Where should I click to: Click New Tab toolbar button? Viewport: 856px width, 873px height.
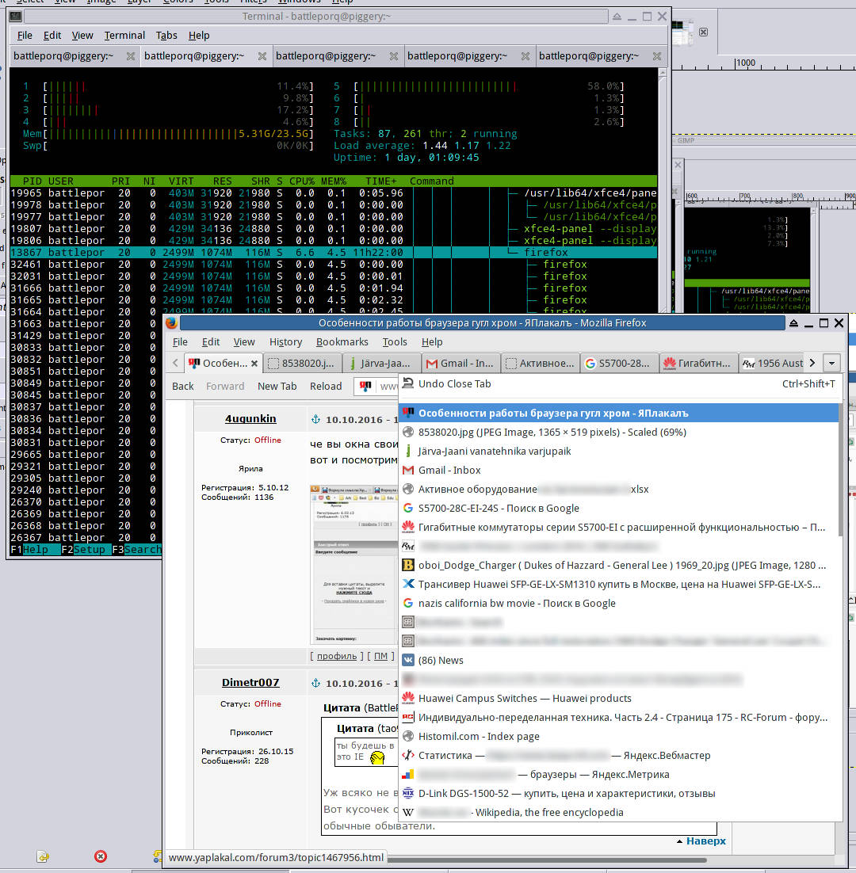pos(277,387)
